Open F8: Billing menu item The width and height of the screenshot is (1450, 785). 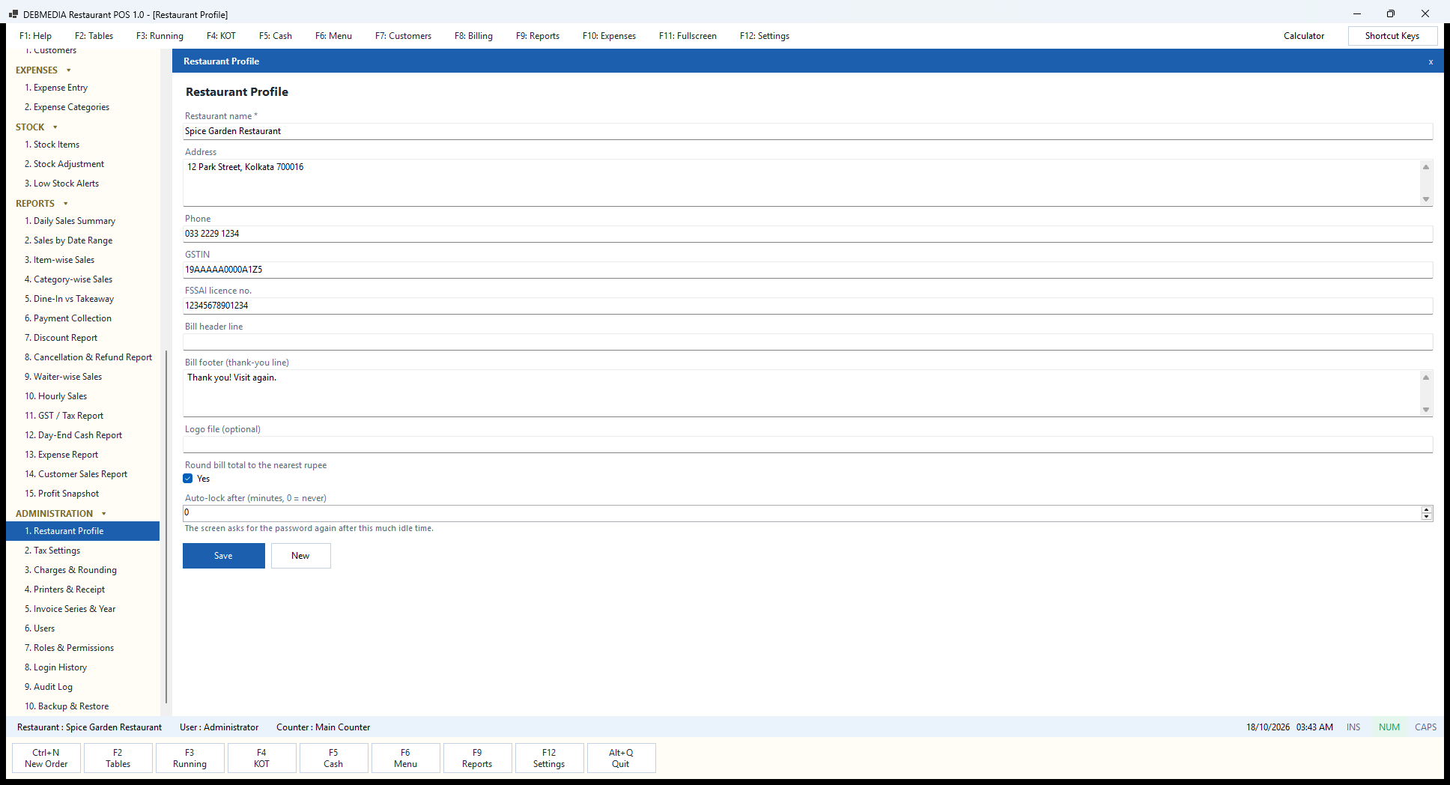pyautogui.click(x=473, y=36)
